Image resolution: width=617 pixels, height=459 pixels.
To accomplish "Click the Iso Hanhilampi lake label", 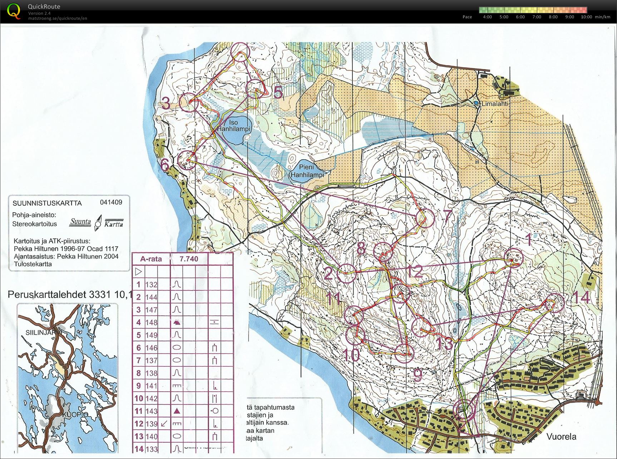I will 233,126.
